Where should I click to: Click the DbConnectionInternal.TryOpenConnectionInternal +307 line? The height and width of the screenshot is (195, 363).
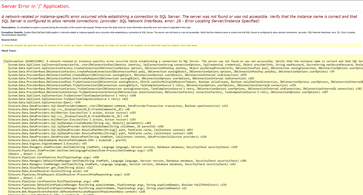pos(168,92)
